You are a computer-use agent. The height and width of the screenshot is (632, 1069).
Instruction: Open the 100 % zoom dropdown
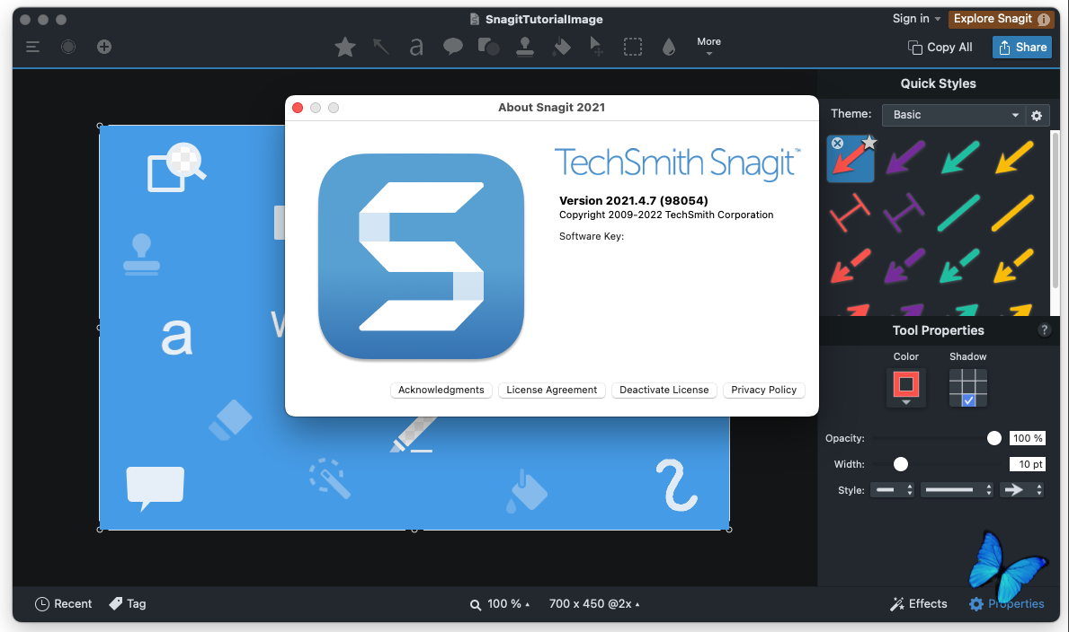pos(500,604)
